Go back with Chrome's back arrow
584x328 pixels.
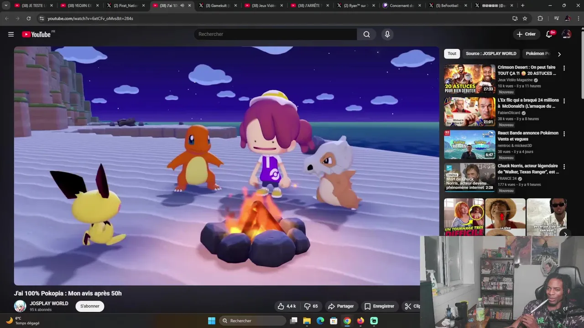click(6, 18)
